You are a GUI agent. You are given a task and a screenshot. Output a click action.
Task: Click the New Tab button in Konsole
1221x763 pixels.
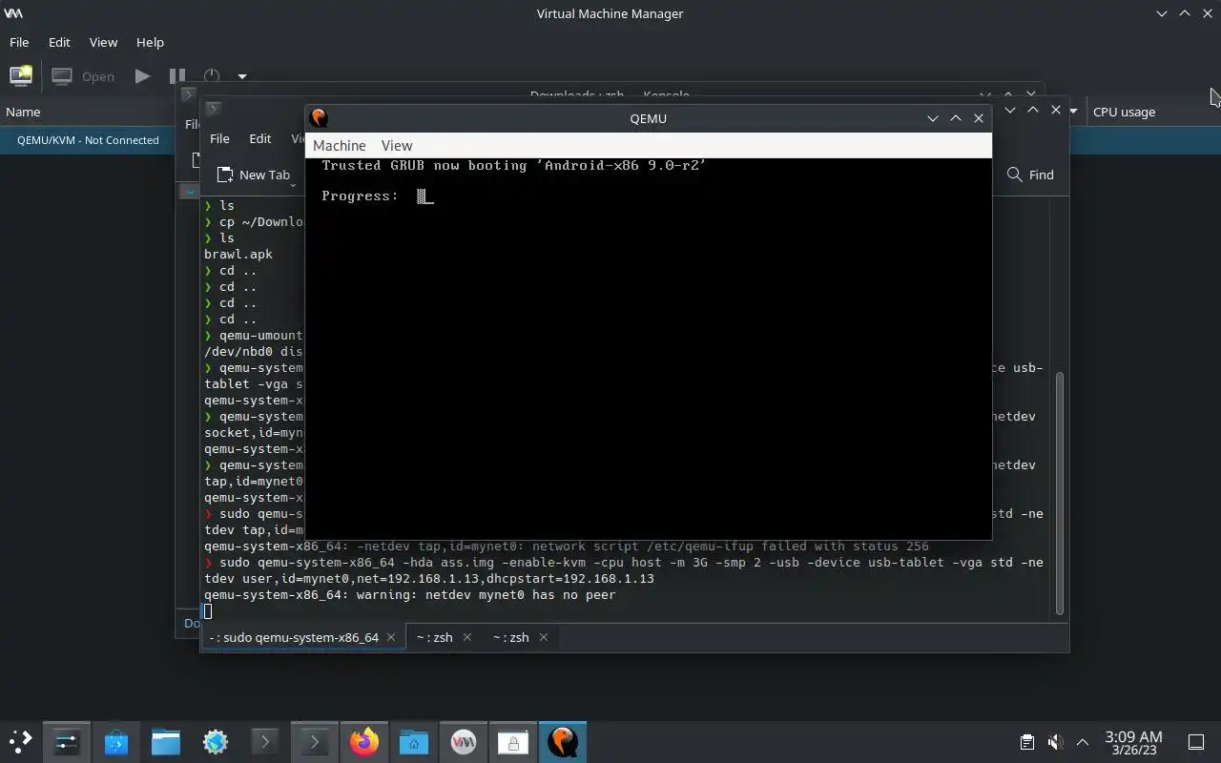coord(254,175)
